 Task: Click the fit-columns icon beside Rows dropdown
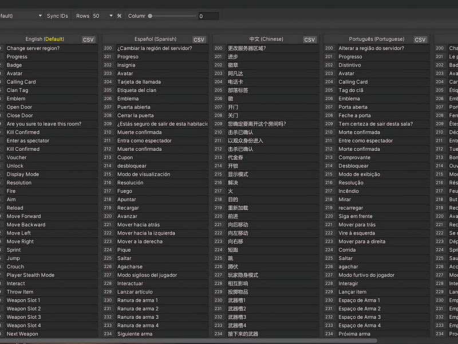pyautogui.click(x=119, y=16)
